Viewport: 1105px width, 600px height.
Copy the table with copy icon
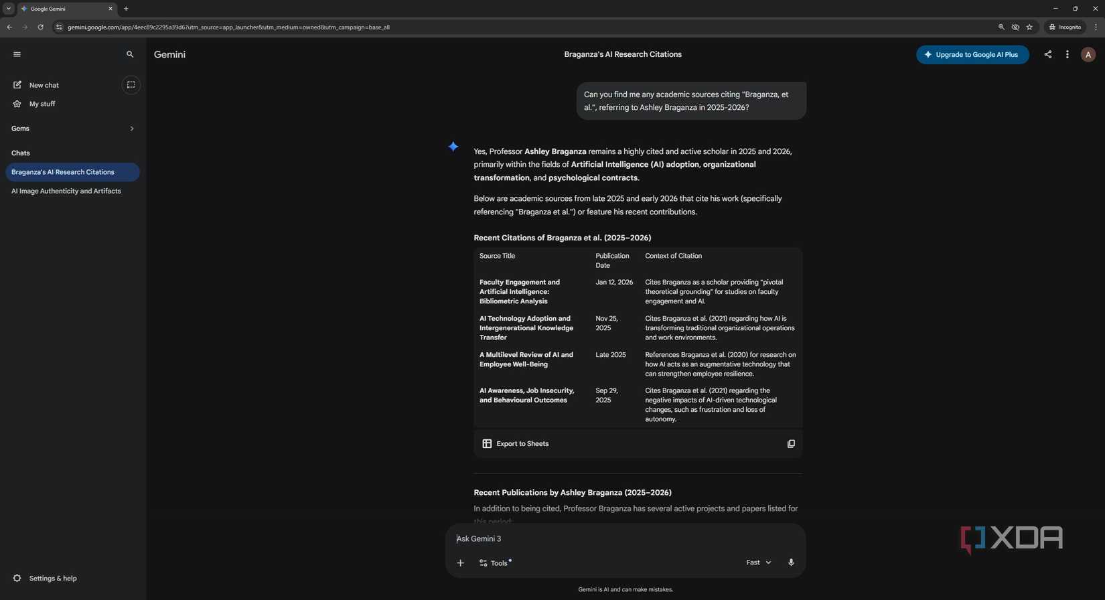(x=791, y=443)
